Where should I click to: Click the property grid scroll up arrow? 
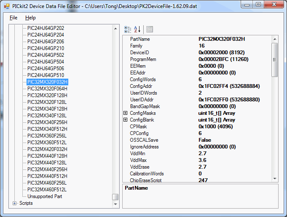click(x=274, y=39)
